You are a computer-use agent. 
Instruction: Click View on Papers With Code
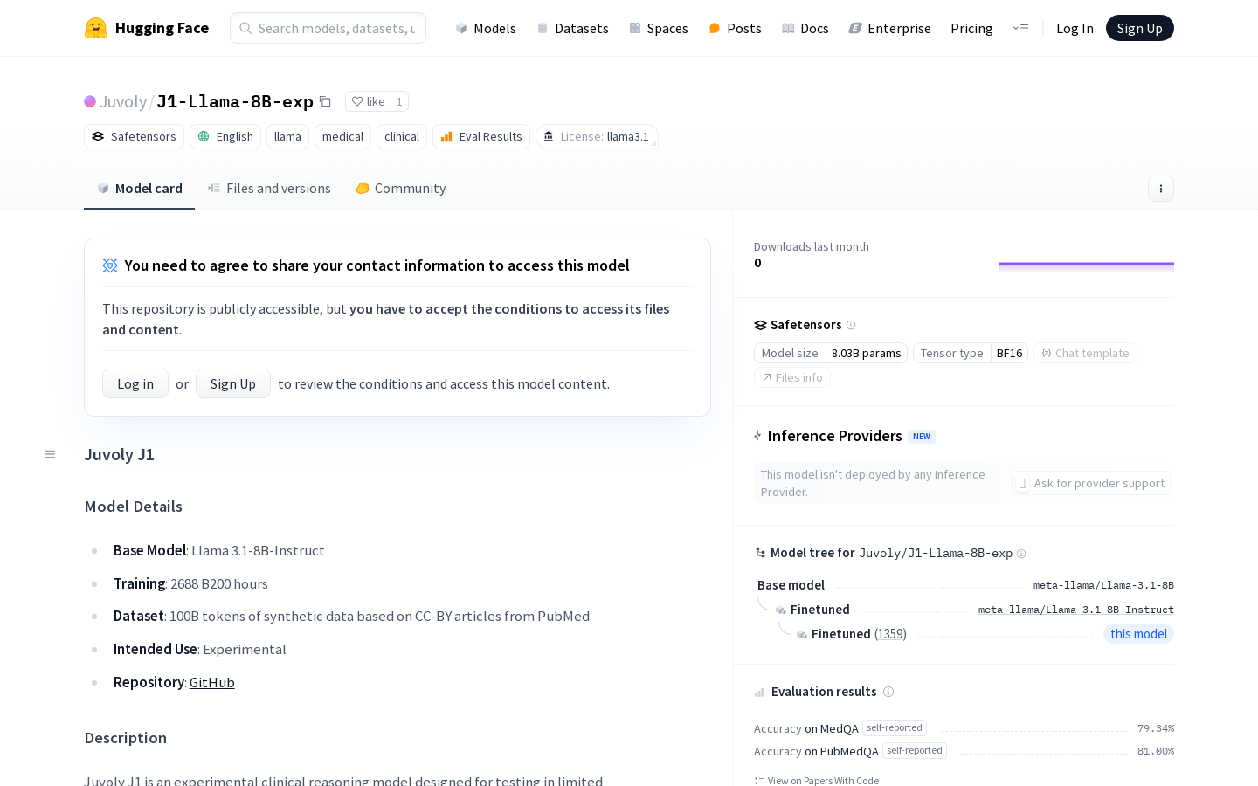point(817,781)
